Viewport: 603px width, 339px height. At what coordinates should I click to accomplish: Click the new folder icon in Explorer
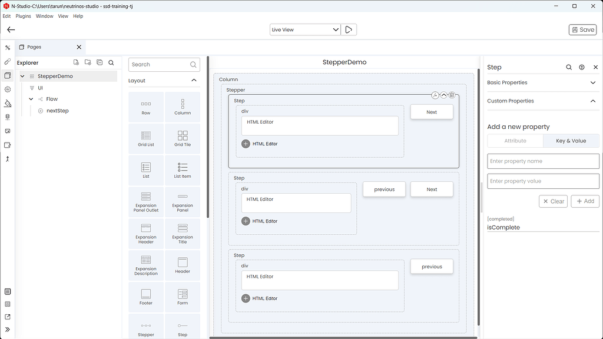[88, 62]
